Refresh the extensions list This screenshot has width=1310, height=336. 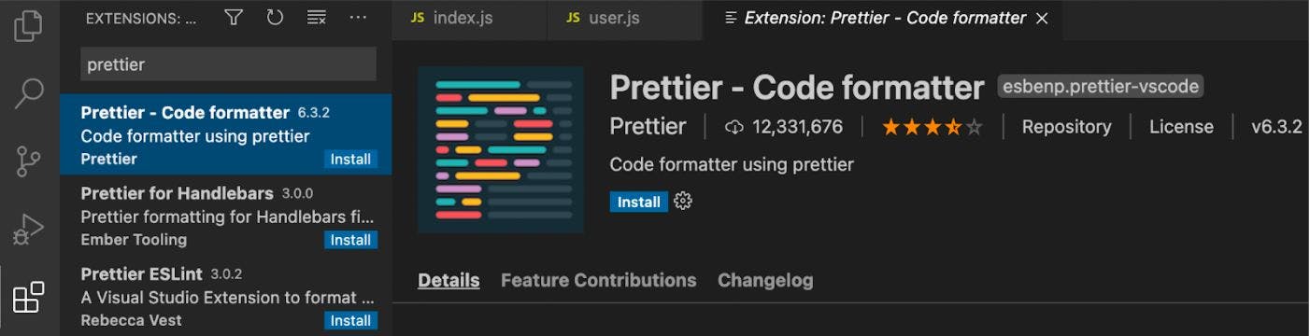(x=275, y=18)
